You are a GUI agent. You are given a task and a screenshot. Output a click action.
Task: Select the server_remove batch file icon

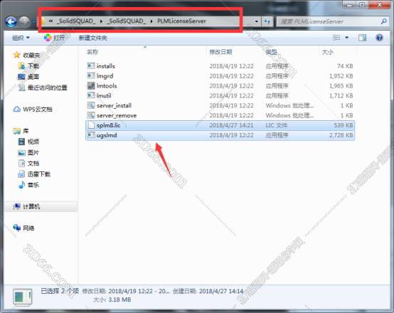click(91, 115)
